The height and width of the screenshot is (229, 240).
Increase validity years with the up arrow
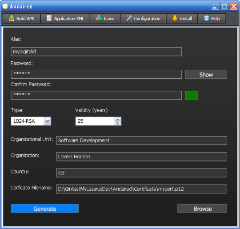117,120
